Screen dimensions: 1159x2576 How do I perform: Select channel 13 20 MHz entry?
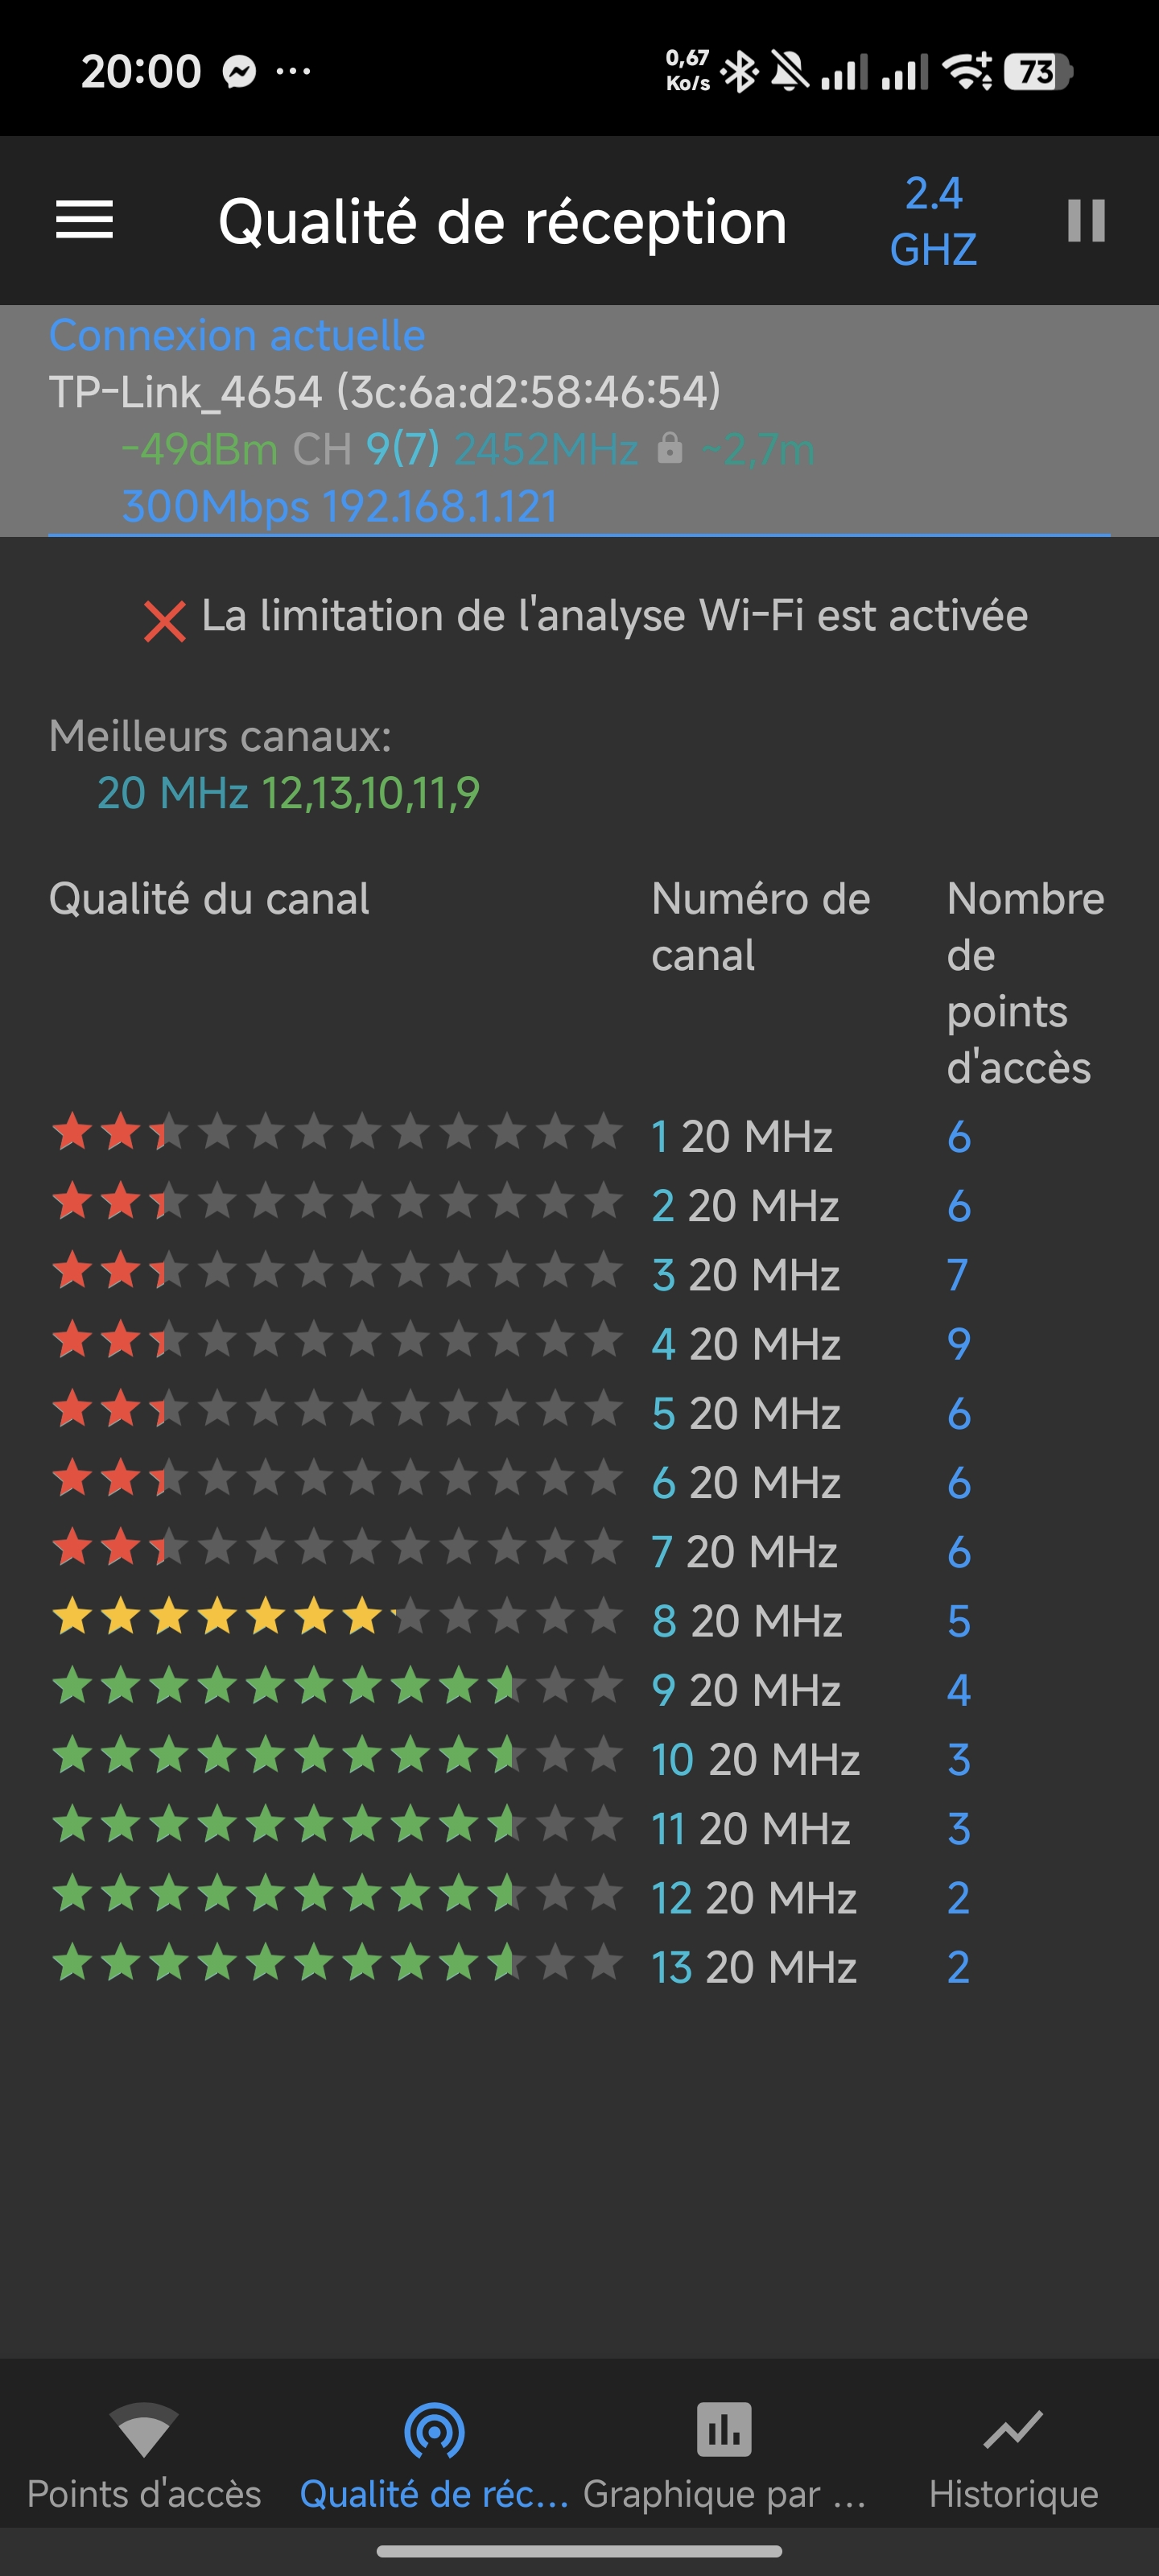click(x=754, y=1967)
